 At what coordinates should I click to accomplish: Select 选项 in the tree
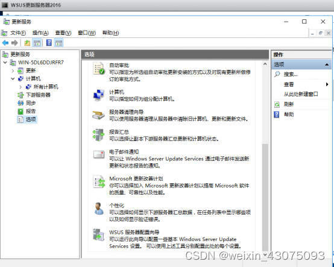[31, 119]
